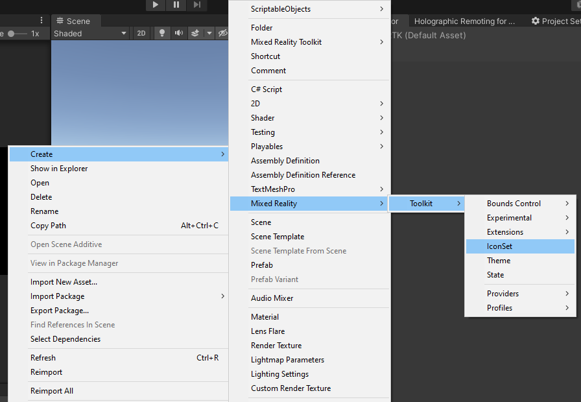581x402 pixels.
Task: Open the three-dot options menu above the scale slider
Action: pyautogui.click(x=41, y=20)
